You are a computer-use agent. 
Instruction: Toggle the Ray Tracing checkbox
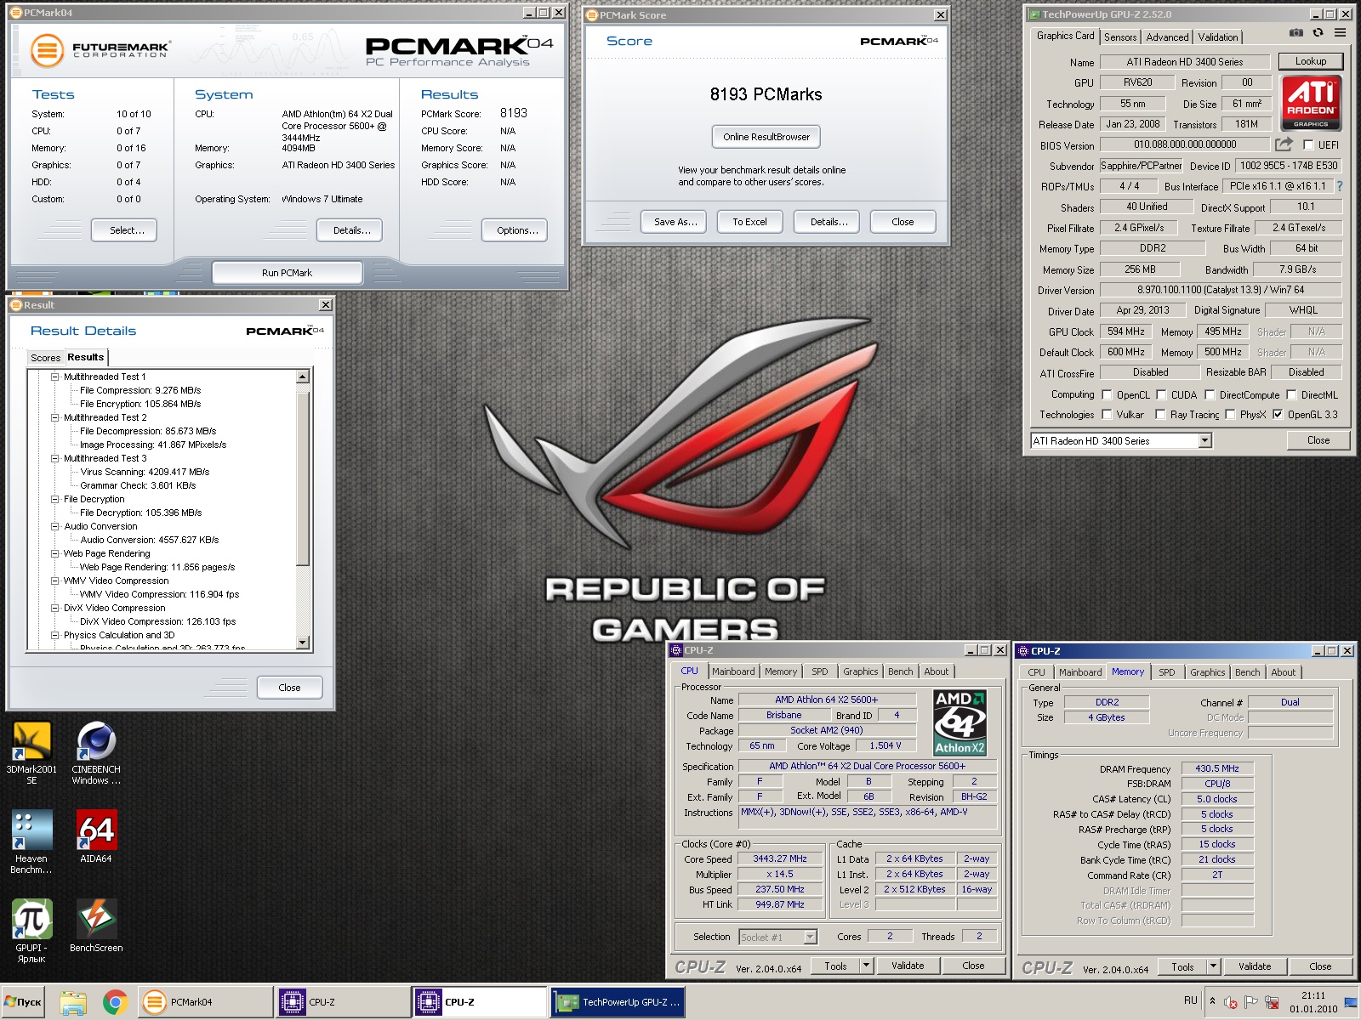pos(1160,415)
